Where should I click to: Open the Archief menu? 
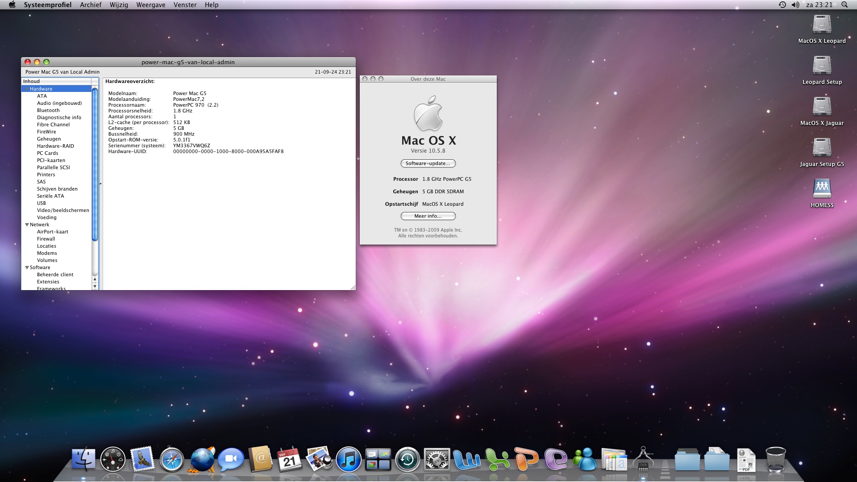91,5
